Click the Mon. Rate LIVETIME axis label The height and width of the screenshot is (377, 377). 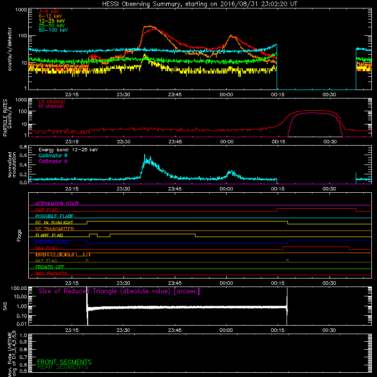(x=12, y=353)
